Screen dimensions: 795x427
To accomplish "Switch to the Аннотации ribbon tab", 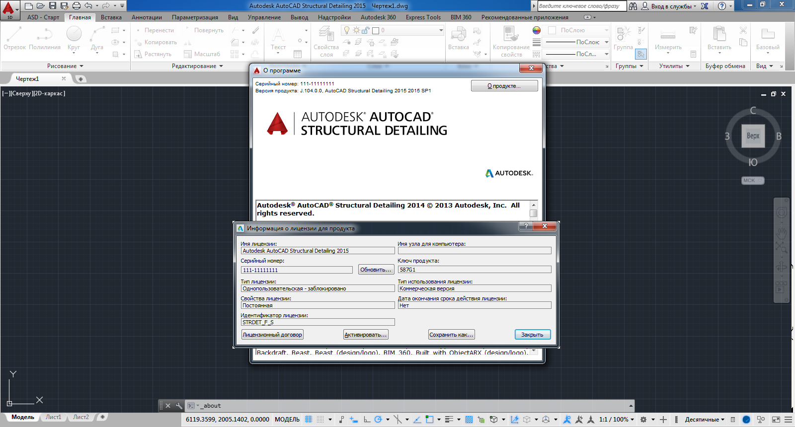I will pos(147,17).
